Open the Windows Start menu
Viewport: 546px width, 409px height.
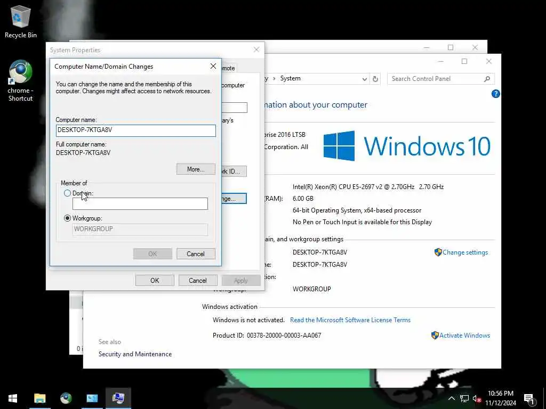[13, 398]
